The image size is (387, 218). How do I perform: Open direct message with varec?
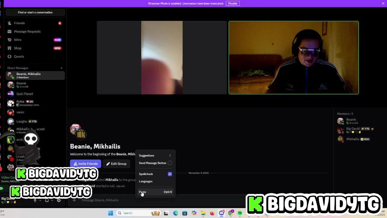(35, 112)
